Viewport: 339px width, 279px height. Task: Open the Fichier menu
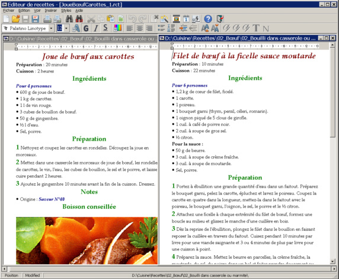[x=9, y=11]
